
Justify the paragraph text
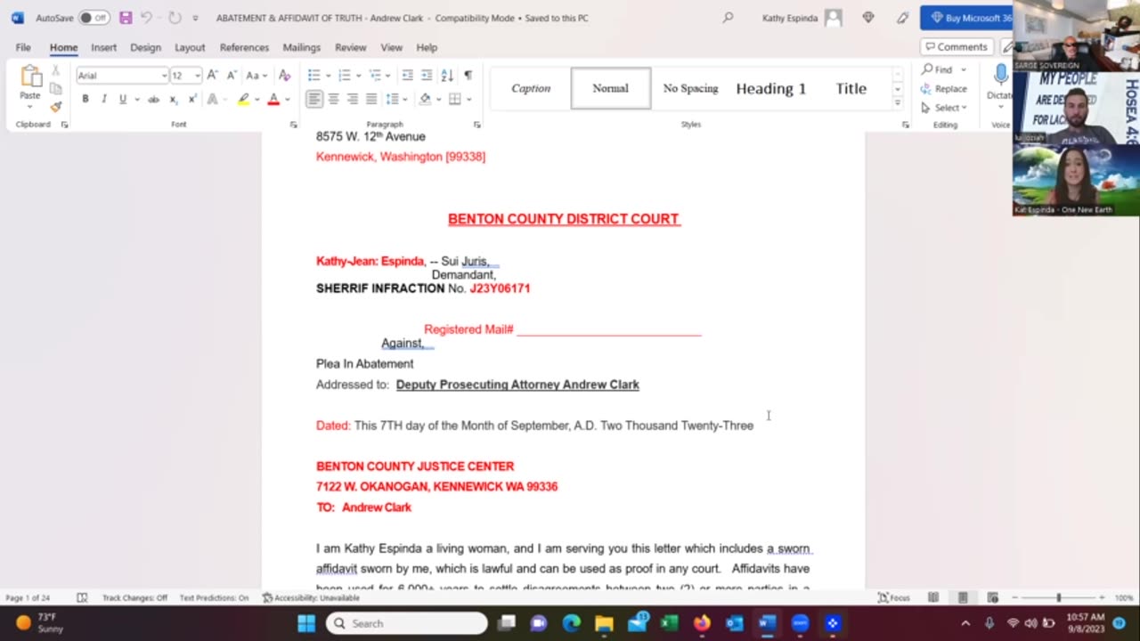[371, 99]
